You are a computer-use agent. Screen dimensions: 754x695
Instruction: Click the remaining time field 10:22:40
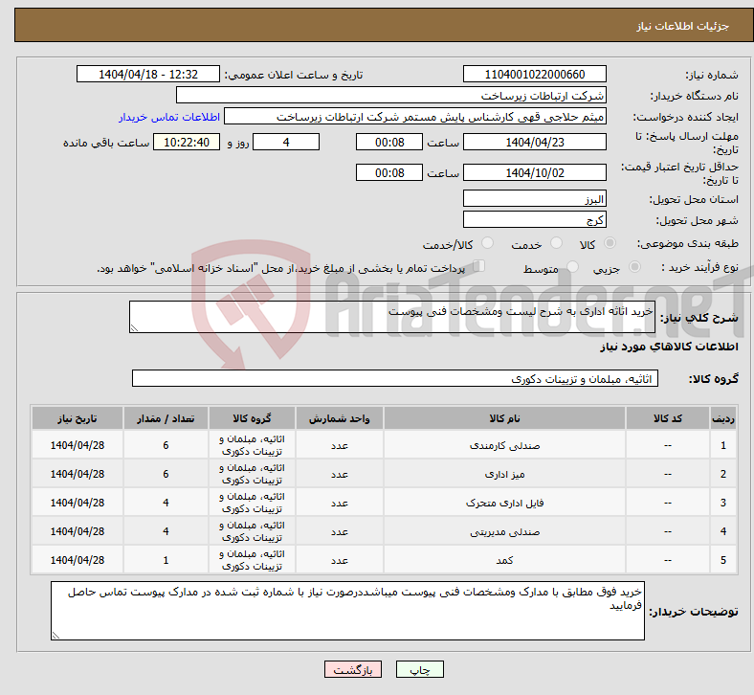click(187, 143)
